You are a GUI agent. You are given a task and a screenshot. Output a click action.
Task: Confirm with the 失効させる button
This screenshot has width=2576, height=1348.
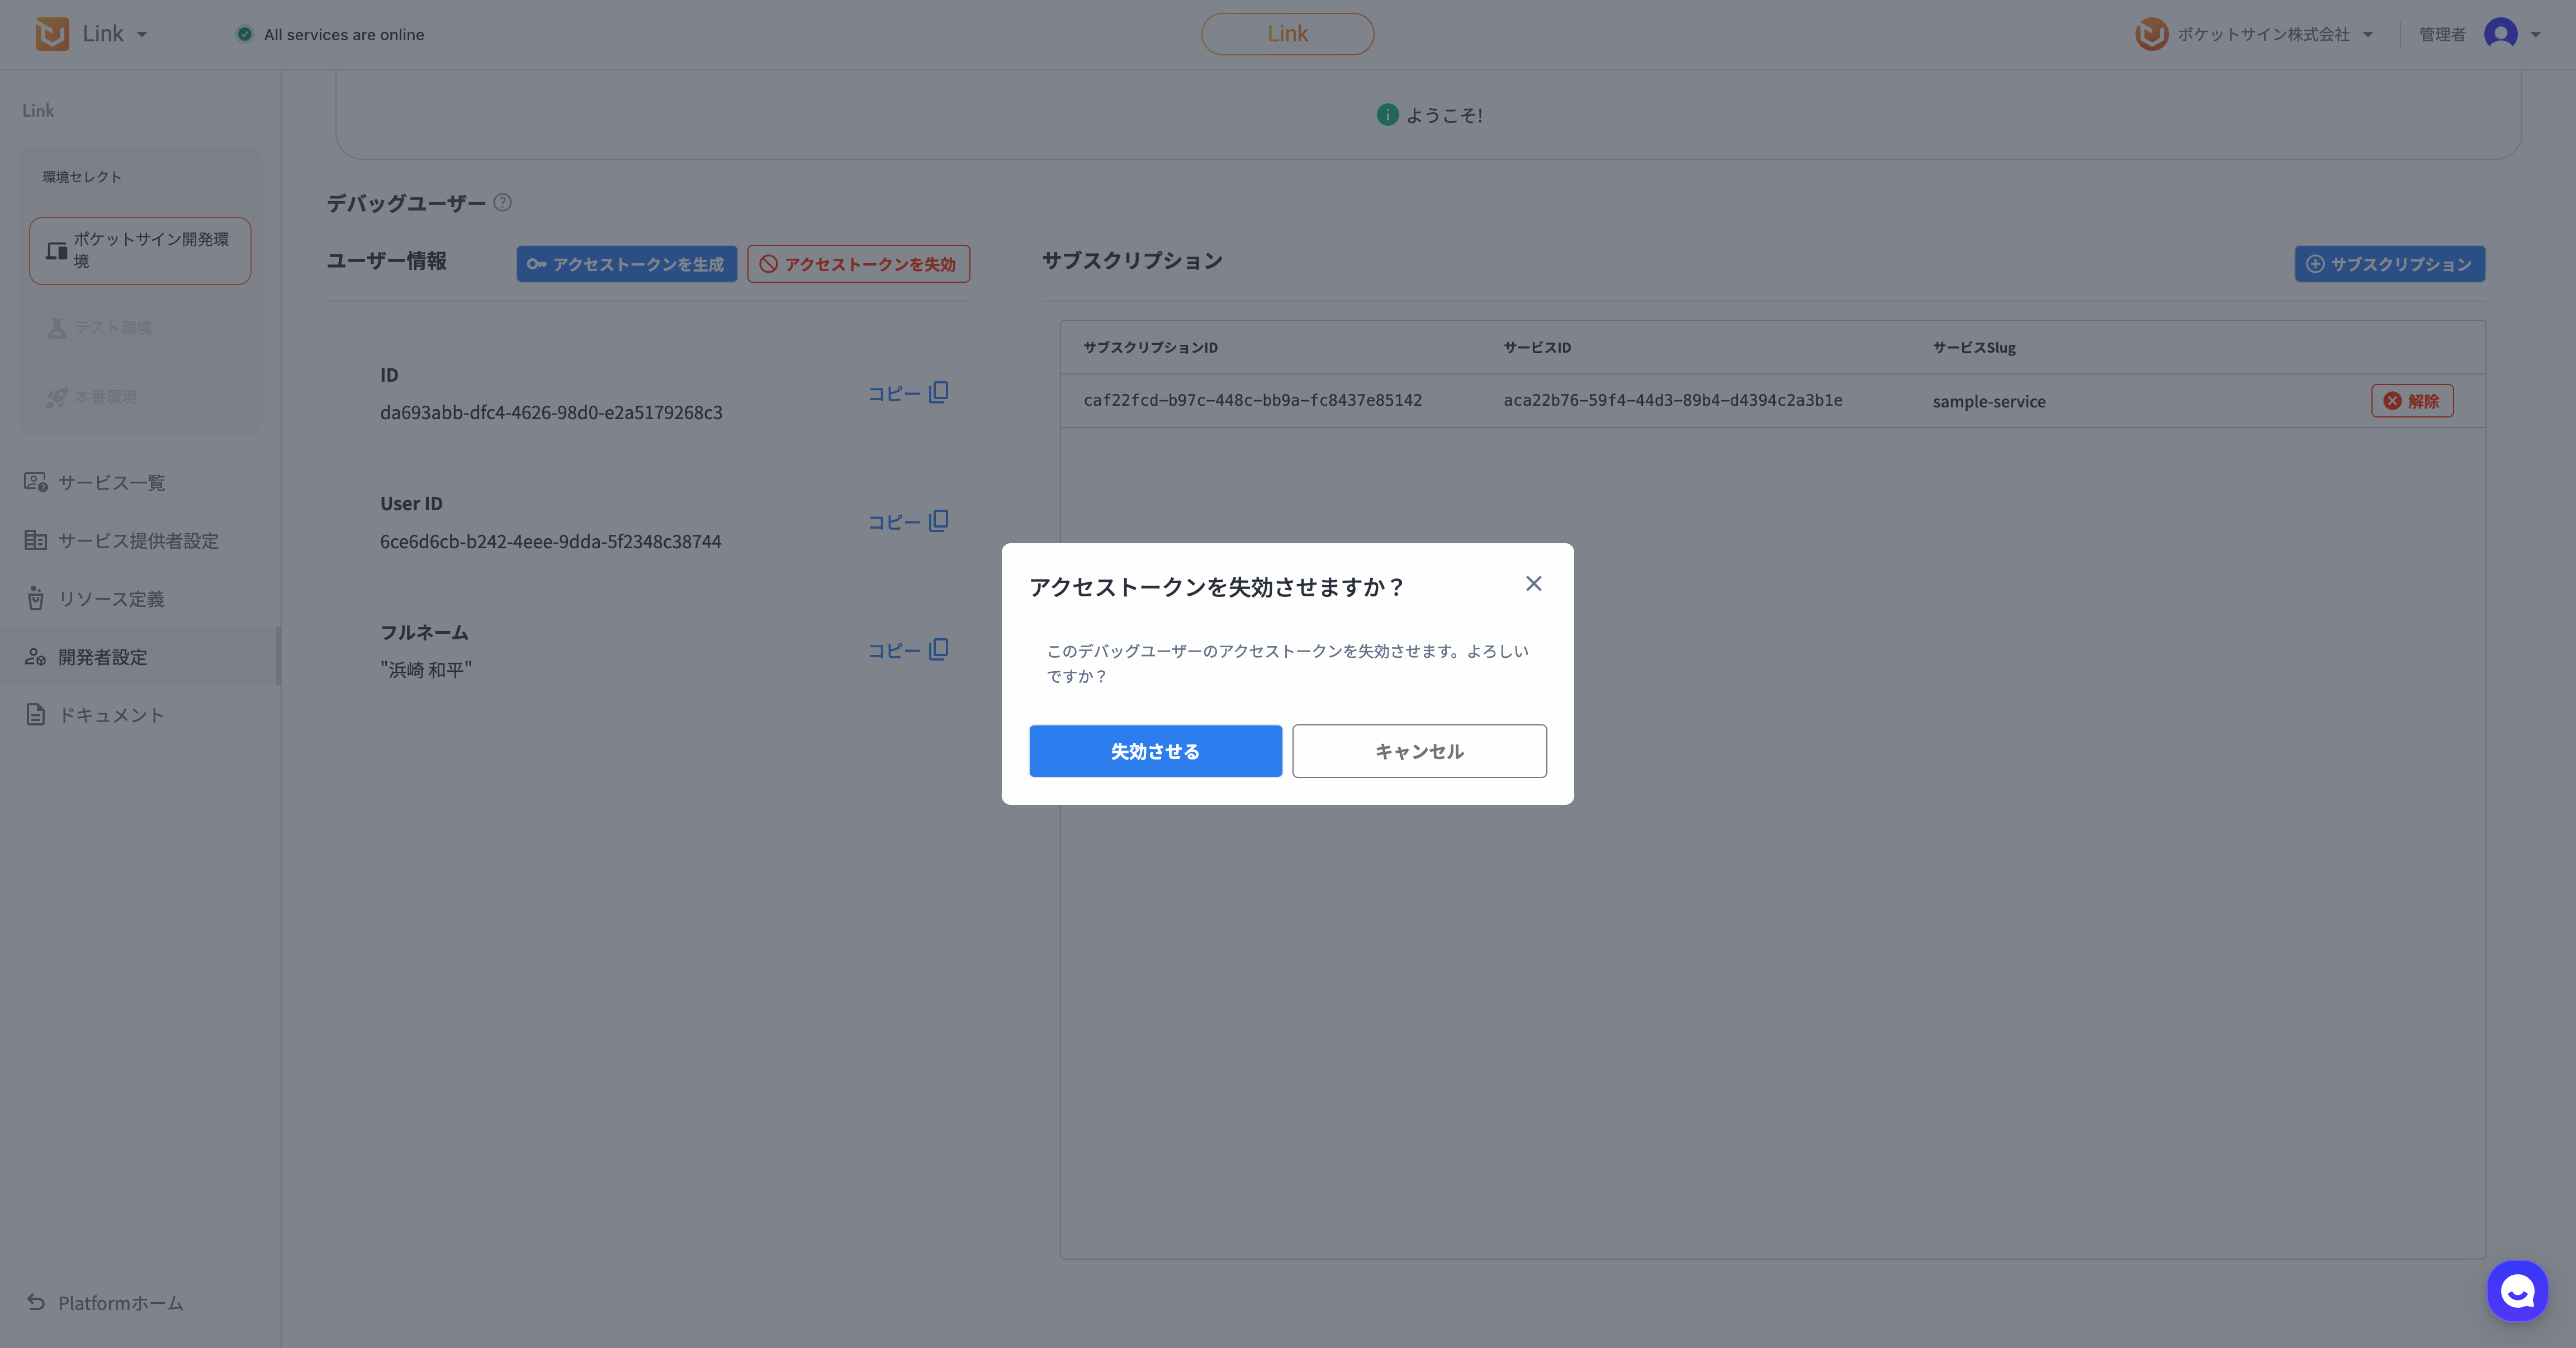[x=1155, y=751]
